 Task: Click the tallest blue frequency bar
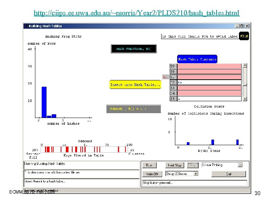coord(44,102)
